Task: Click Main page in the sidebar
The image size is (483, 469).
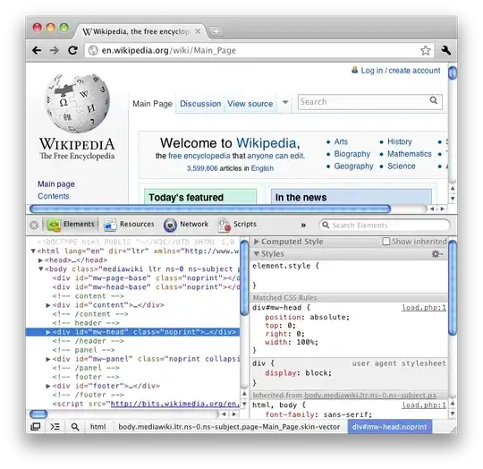Action: point(56,184)
